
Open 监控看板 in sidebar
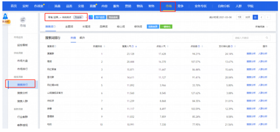(x=23, y=45)
